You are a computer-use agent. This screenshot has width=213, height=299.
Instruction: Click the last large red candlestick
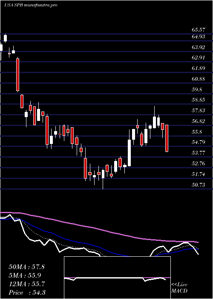point(167,138)
